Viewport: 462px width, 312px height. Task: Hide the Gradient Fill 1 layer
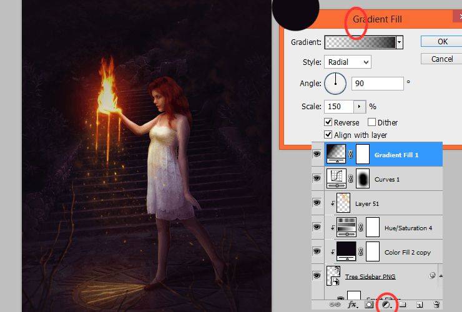[317, 154]
